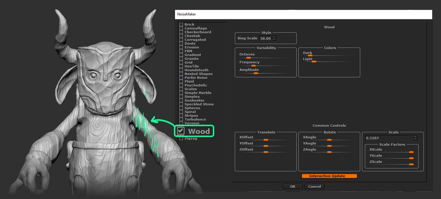Click the Light color slider

tap(314, 61)
